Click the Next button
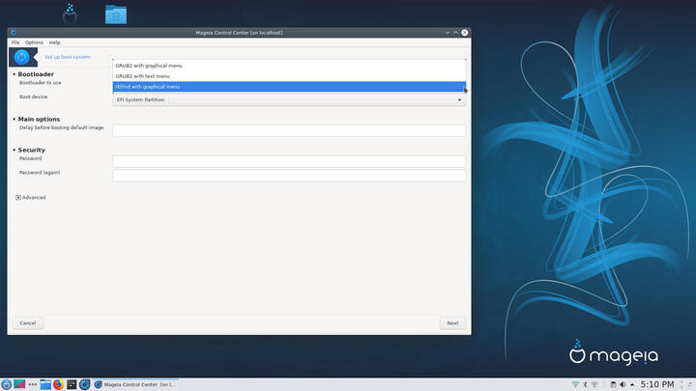This screenshot has width=696, height=391. pyautogui.click(x=452, y=323)
